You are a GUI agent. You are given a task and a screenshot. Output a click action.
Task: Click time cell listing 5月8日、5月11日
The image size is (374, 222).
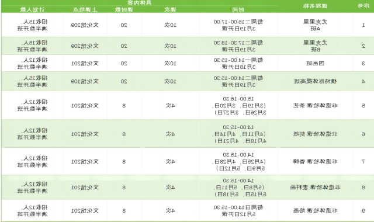pyautogui.click(x=239, y=188)
